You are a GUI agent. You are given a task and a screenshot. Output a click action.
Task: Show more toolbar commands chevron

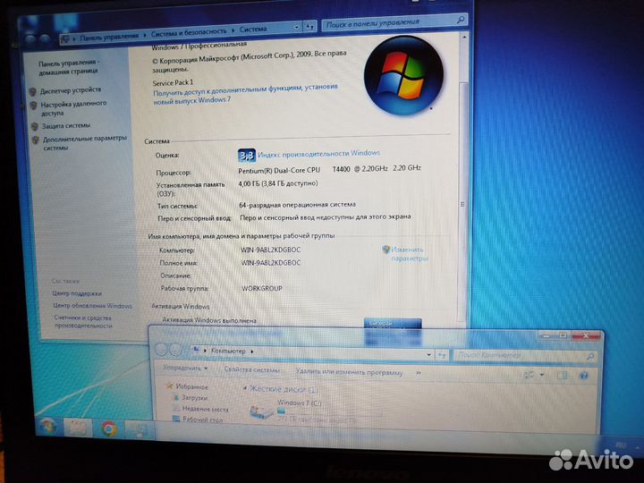[x=418, y=373]
